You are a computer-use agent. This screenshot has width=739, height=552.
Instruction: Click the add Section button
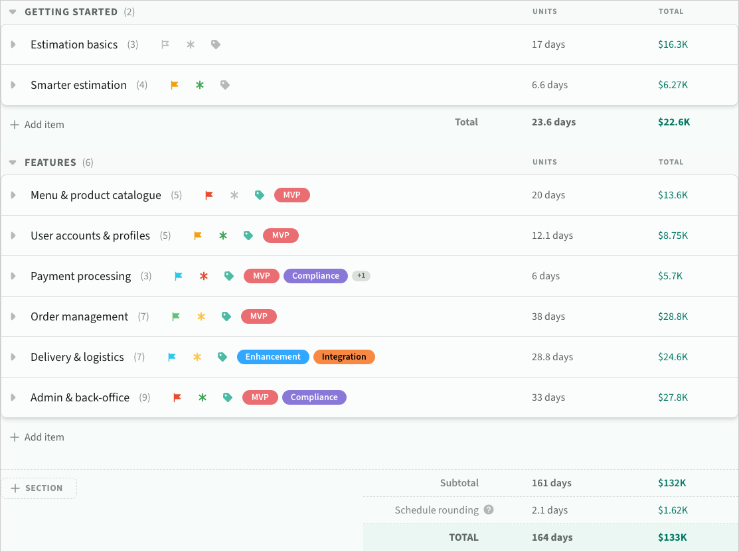click(x=38, y=488)
